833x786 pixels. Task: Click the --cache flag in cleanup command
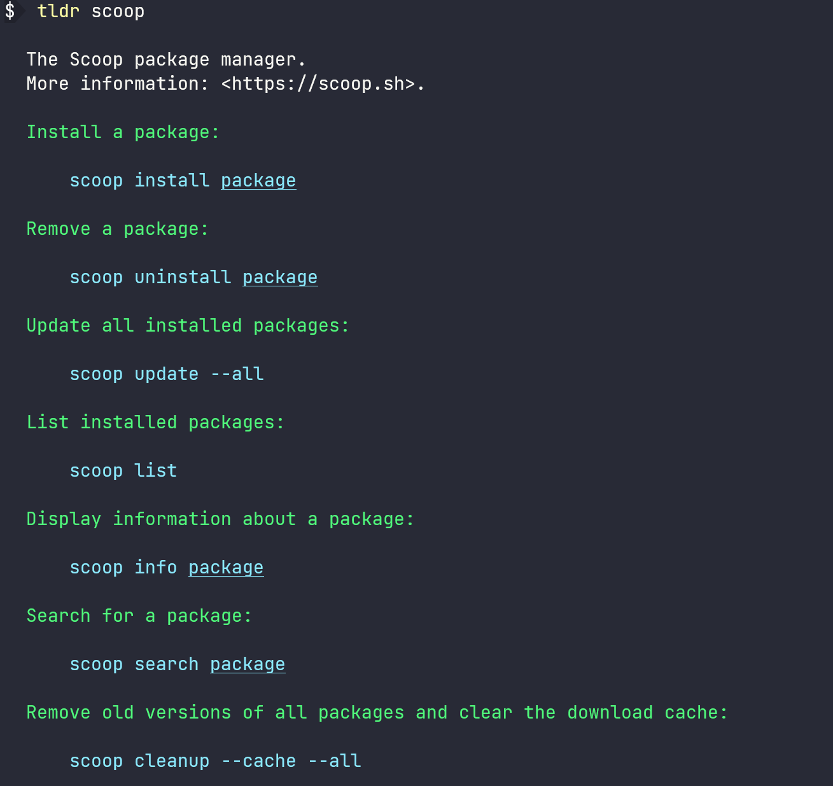pos(258,761)
